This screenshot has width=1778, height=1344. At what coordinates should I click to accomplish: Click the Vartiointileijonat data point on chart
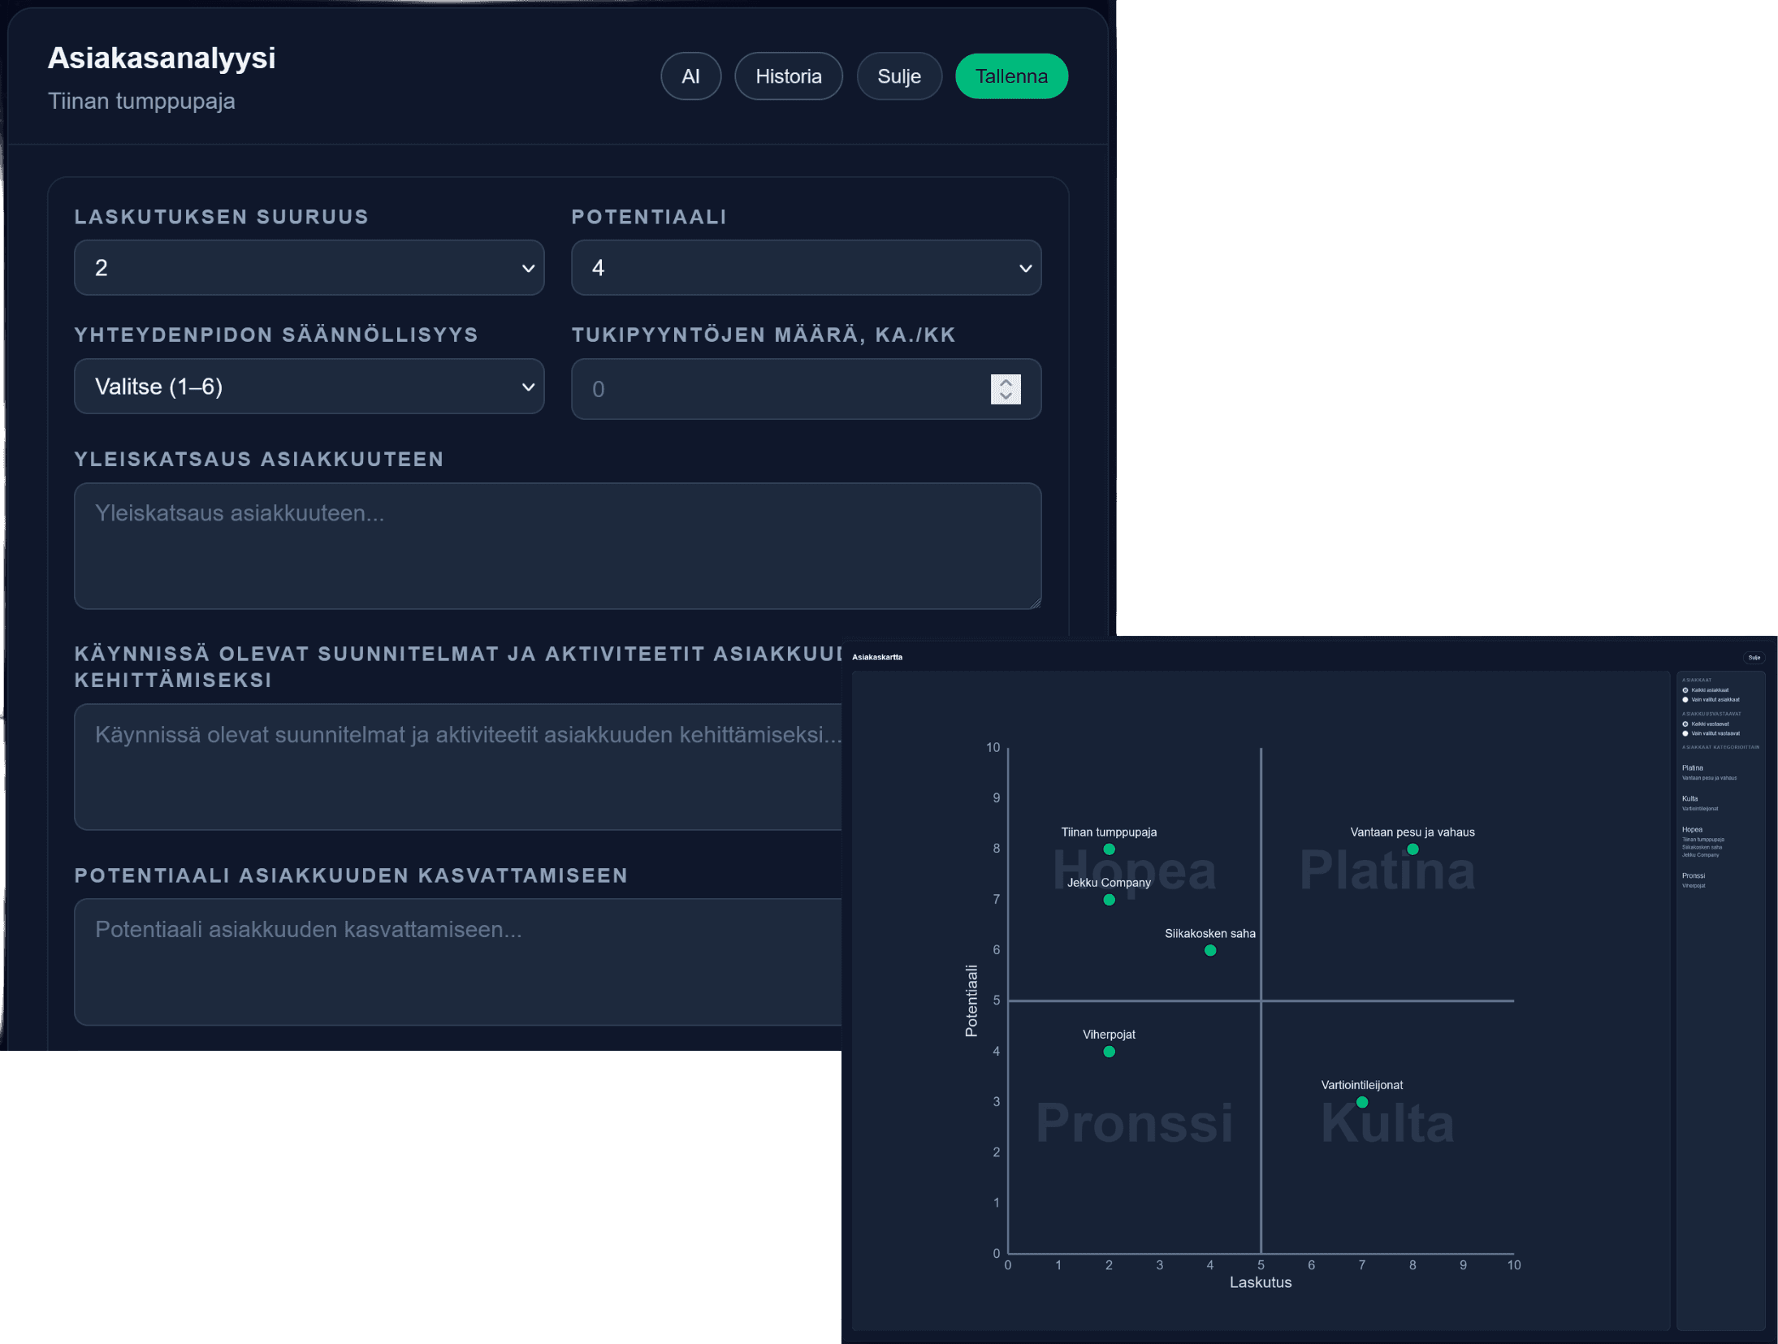1362,1102
